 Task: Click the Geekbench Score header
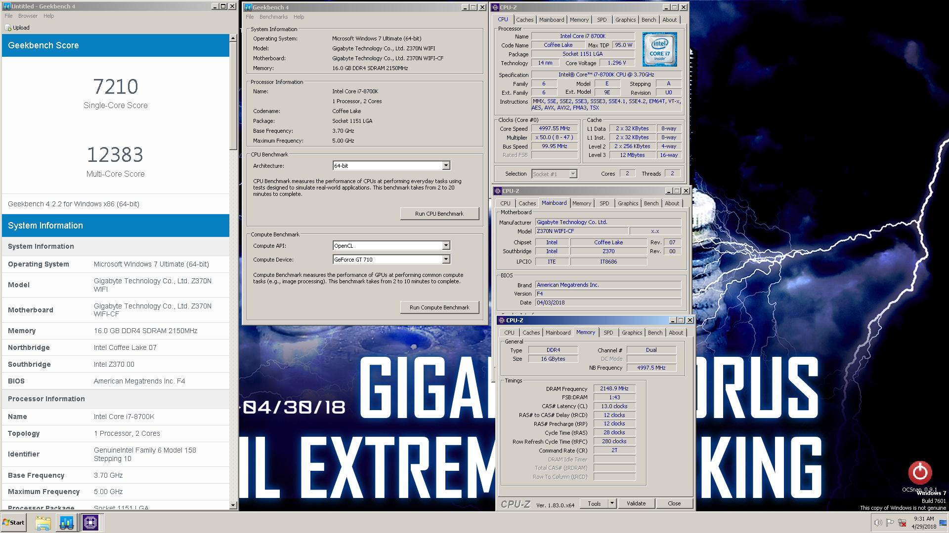click(x=116, y=45)
